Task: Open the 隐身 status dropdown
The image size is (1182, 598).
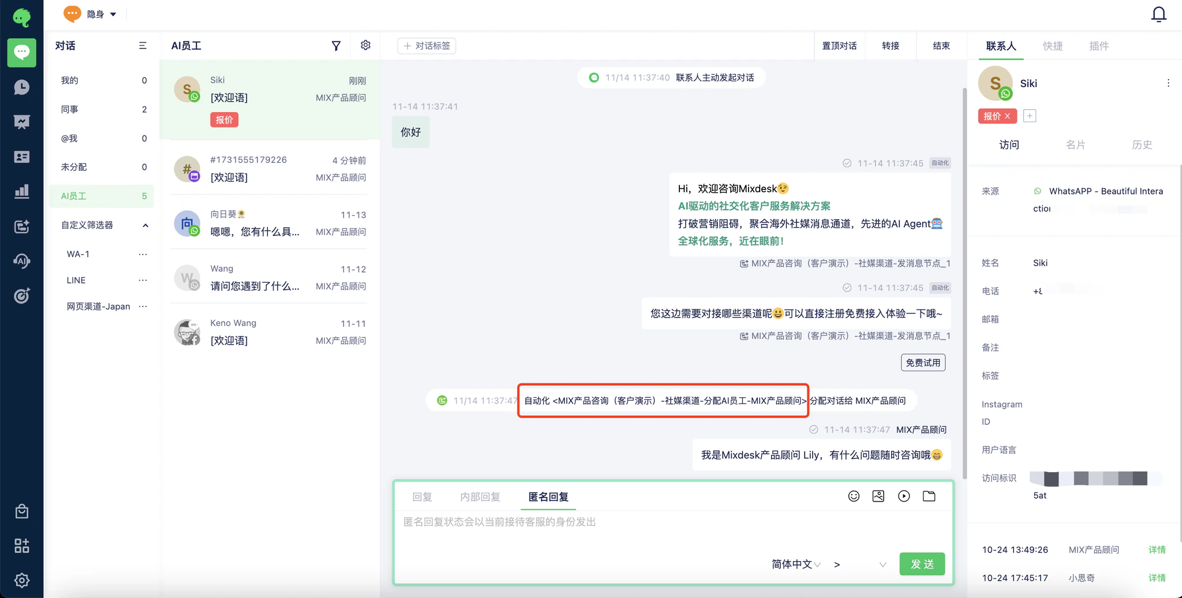Action: [91, 14]
